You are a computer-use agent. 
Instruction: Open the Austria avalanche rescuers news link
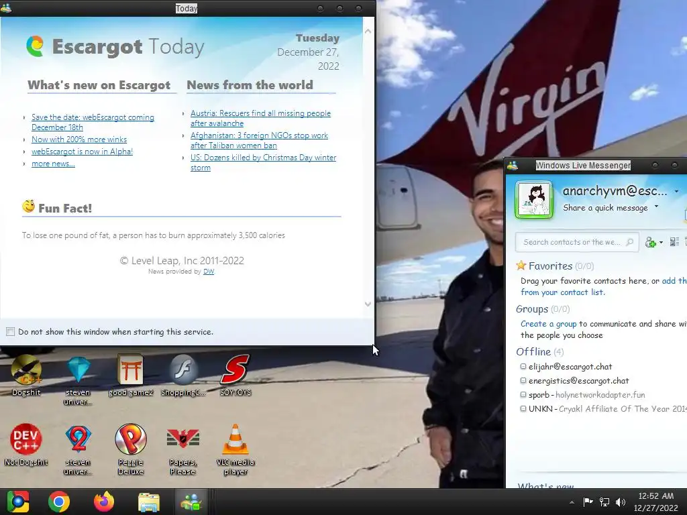coord(261,118)
